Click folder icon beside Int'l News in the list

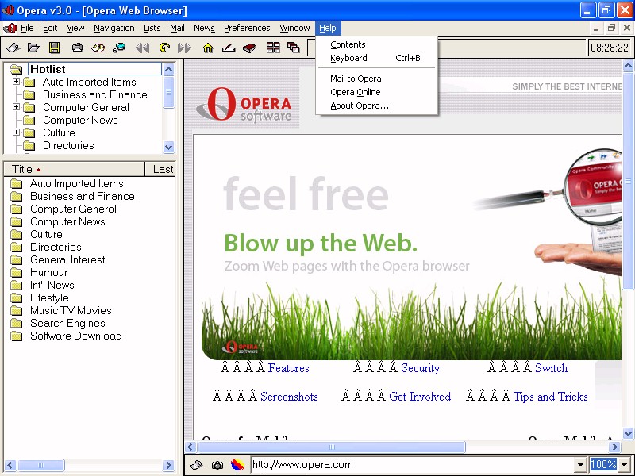coord(16,286)
